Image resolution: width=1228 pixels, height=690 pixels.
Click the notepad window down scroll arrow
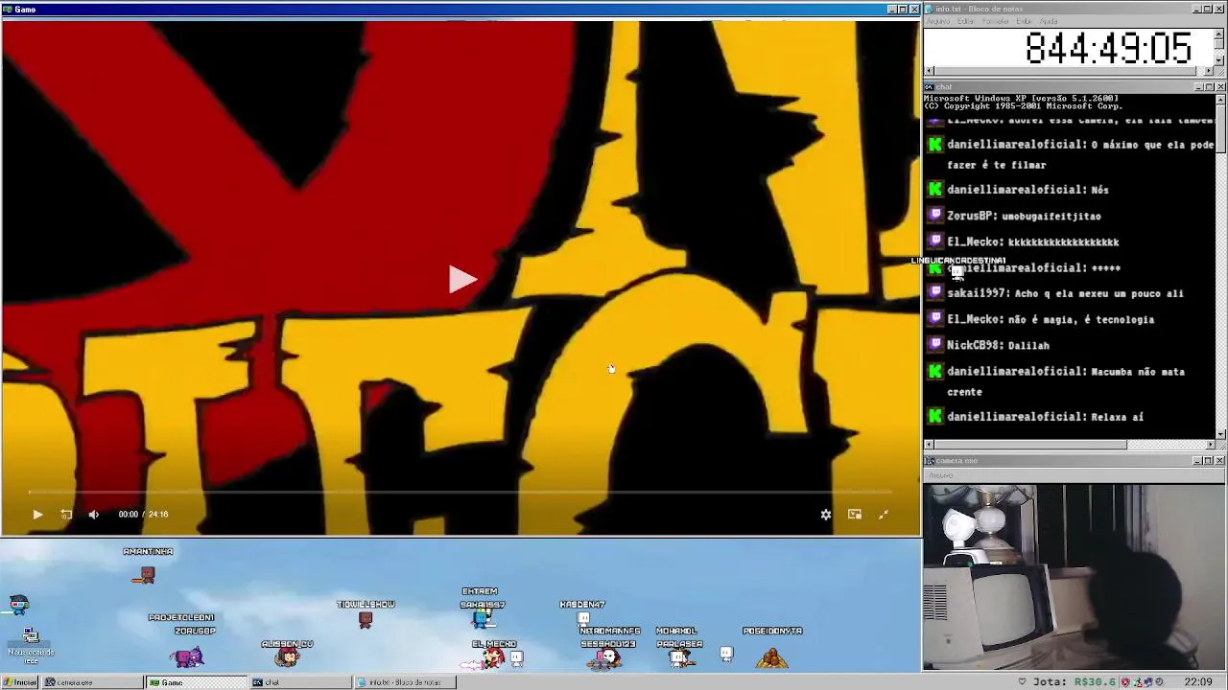[x=1220, y=61]
